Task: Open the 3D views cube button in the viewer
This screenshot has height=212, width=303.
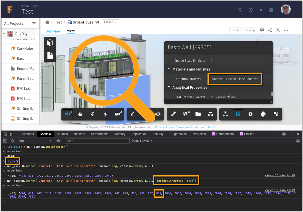Action: tap(50, 43)
